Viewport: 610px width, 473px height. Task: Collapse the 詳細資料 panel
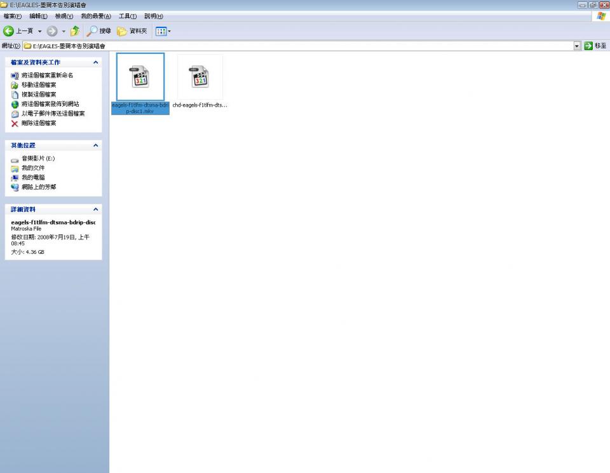click(x=95, y=209)
